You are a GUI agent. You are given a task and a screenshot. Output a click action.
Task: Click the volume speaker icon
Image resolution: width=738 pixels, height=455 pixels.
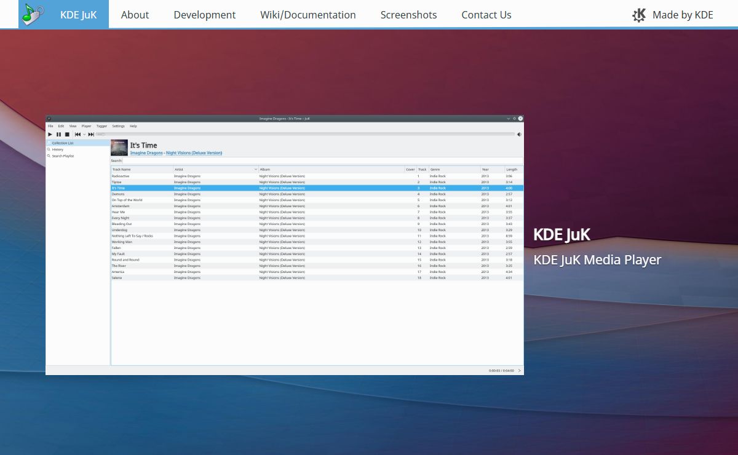tap(519, 134)
